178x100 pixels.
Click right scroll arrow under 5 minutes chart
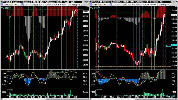(x=88, y=99)
